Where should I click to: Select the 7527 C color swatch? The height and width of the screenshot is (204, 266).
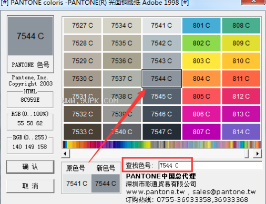pos(83,26)
